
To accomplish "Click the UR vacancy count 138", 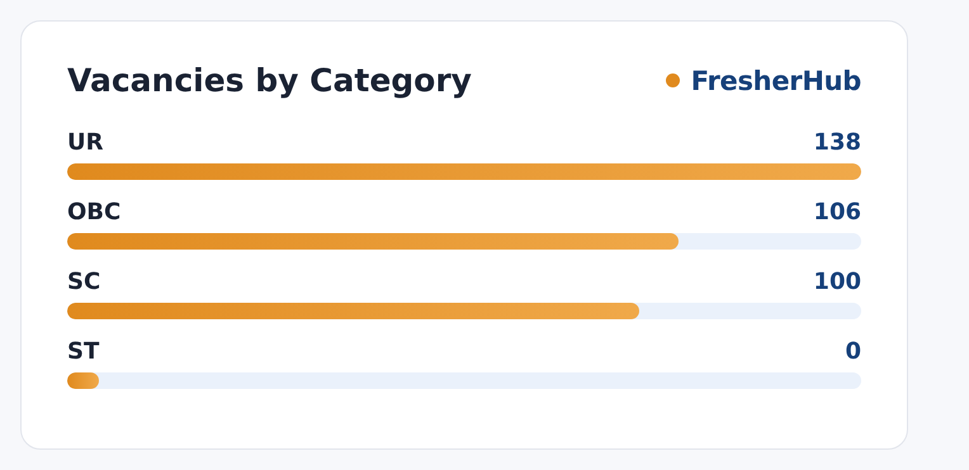I will [837, 143].
